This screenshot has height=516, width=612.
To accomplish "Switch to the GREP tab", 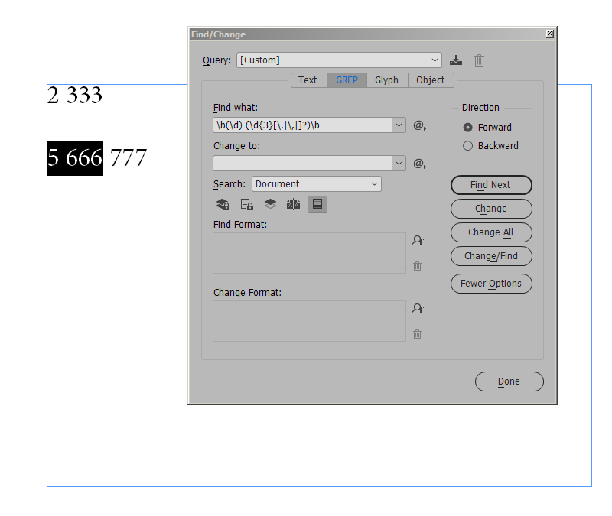I will (347, 80).
